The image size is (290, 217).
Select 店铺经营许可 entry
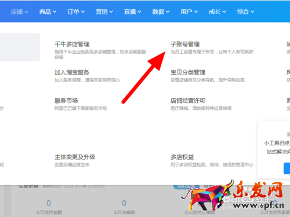pos(188,101)
